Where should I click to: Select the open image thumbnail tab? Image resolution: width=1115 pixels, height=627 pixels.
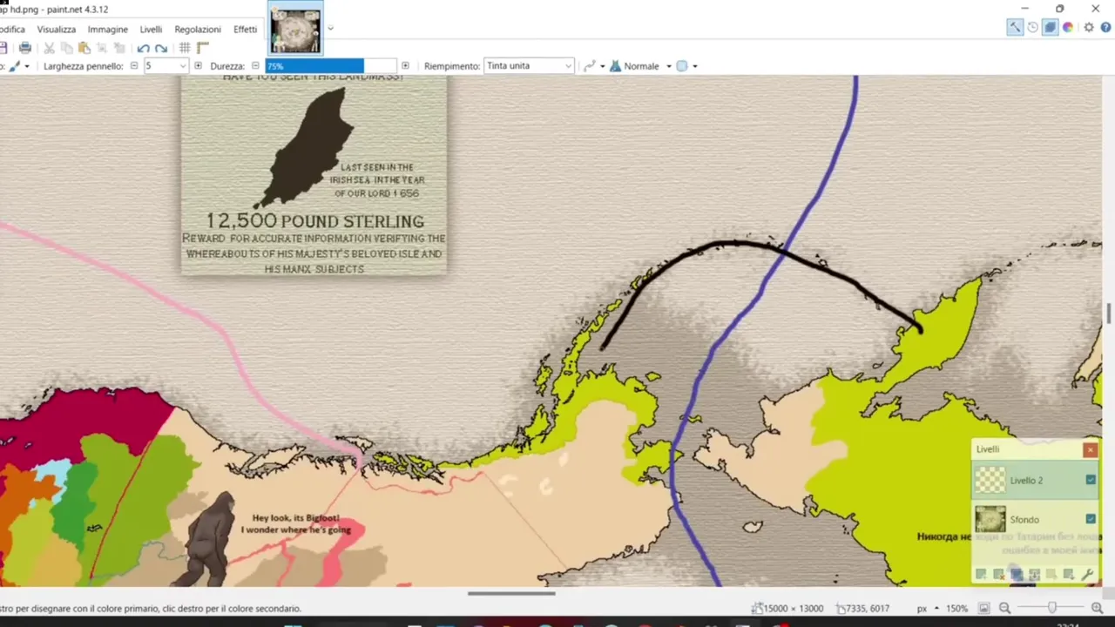(295, 30)
